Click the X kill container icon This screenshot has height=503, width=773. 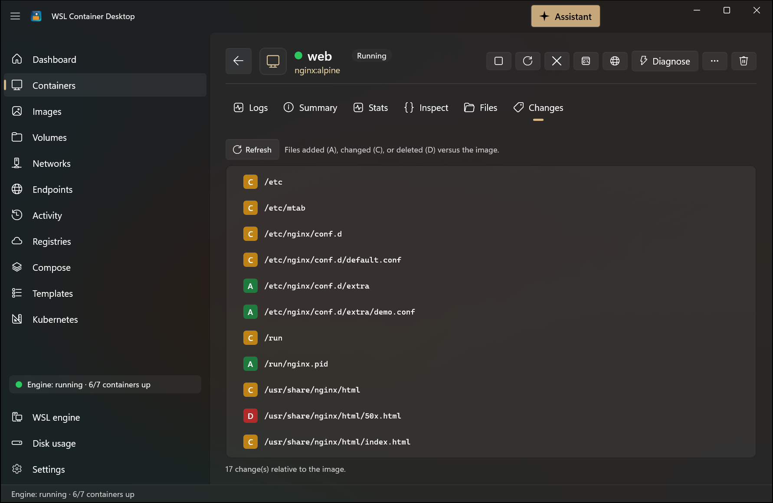click(x=557, y=61)
